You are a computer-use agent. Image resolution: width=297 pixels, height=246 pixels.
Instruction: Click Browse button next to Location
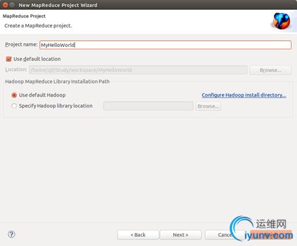[x=270, y=70]
